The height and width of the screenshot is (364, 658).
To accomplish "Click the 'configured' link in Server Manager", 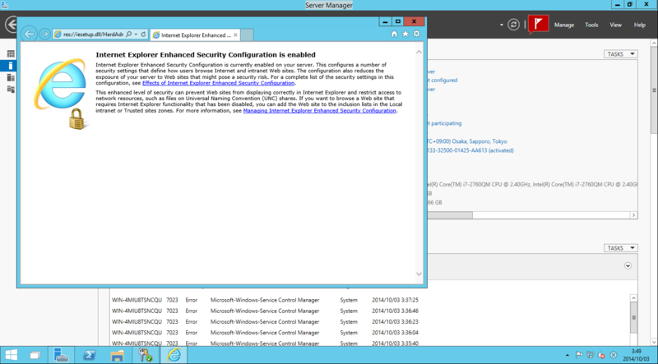I will coord(443,80).
